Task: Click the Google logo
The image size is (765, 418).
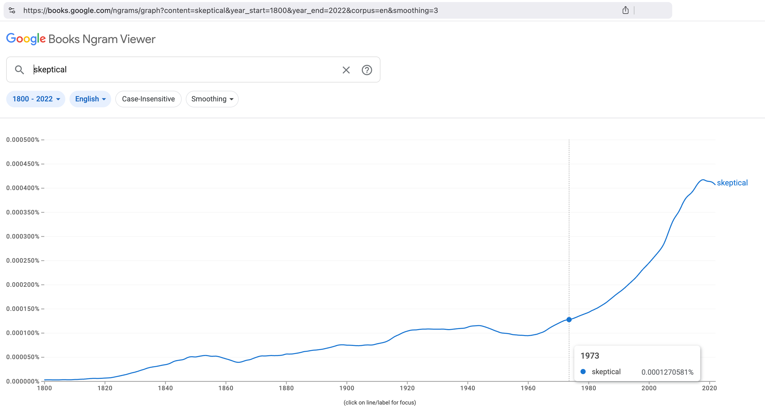Action: click(26, 39)
